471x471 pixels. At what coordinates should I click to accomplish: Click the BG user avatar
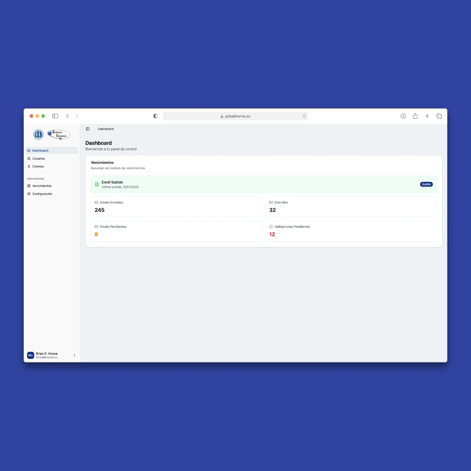[31, 355]
